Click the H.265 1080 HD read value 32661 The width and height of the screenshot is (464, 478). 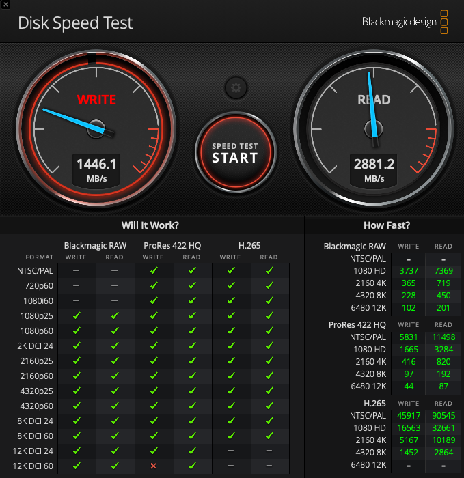(x=443, y=428)
